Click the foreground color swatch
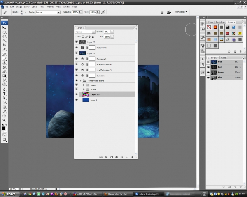This screenshot has height=197, width=247. [x=3, y=128]
